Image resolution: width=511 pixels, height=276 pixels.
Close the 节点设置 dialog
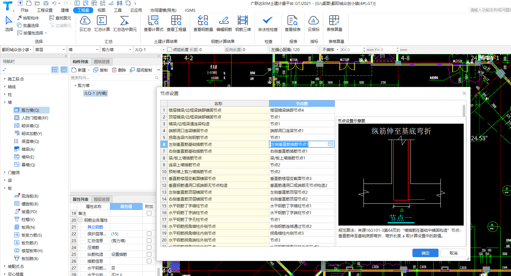tap(464, 93)
